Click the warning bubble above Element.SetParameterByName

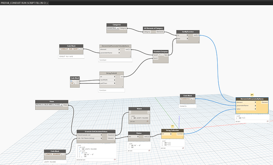coord(252,95)
